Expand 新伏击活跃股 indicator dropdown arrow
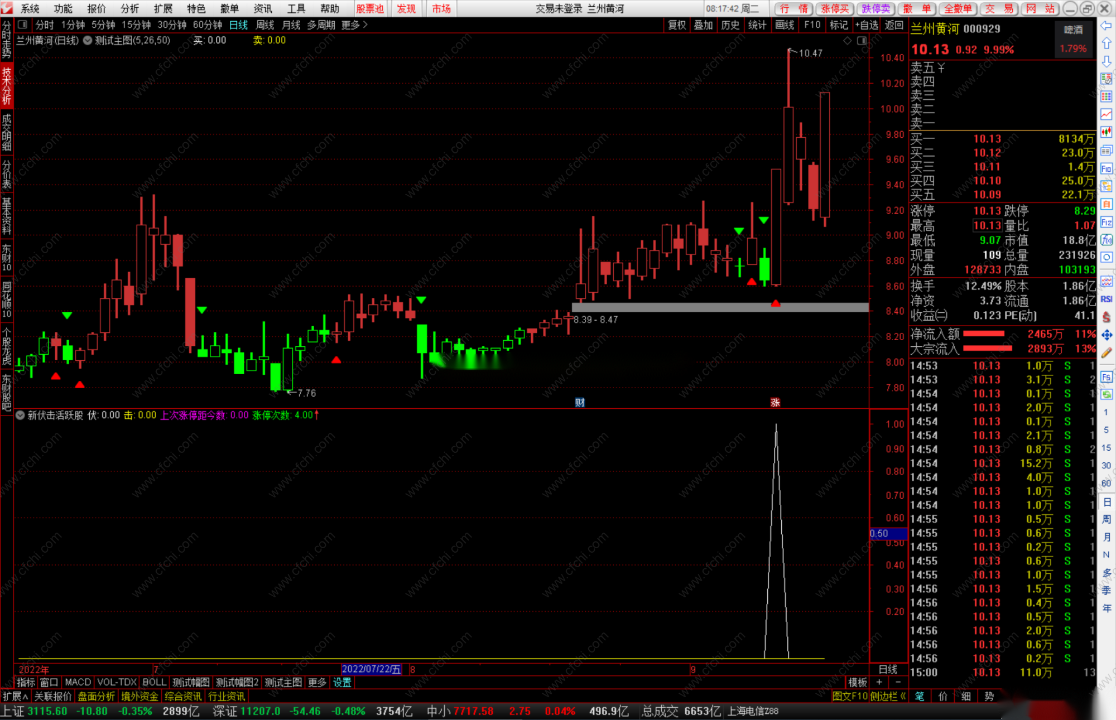1116x720 pixels. coord(20,415)
